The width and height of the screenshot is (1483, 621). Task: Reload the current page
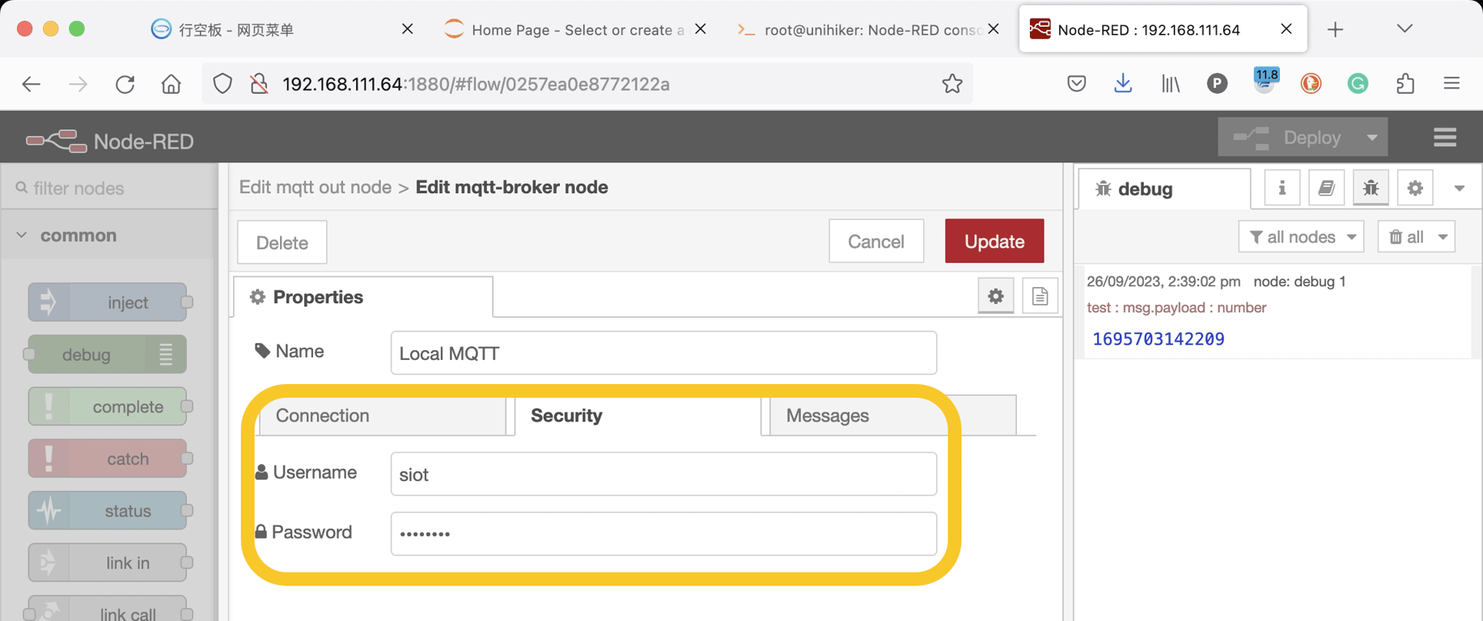coord(125,83)
